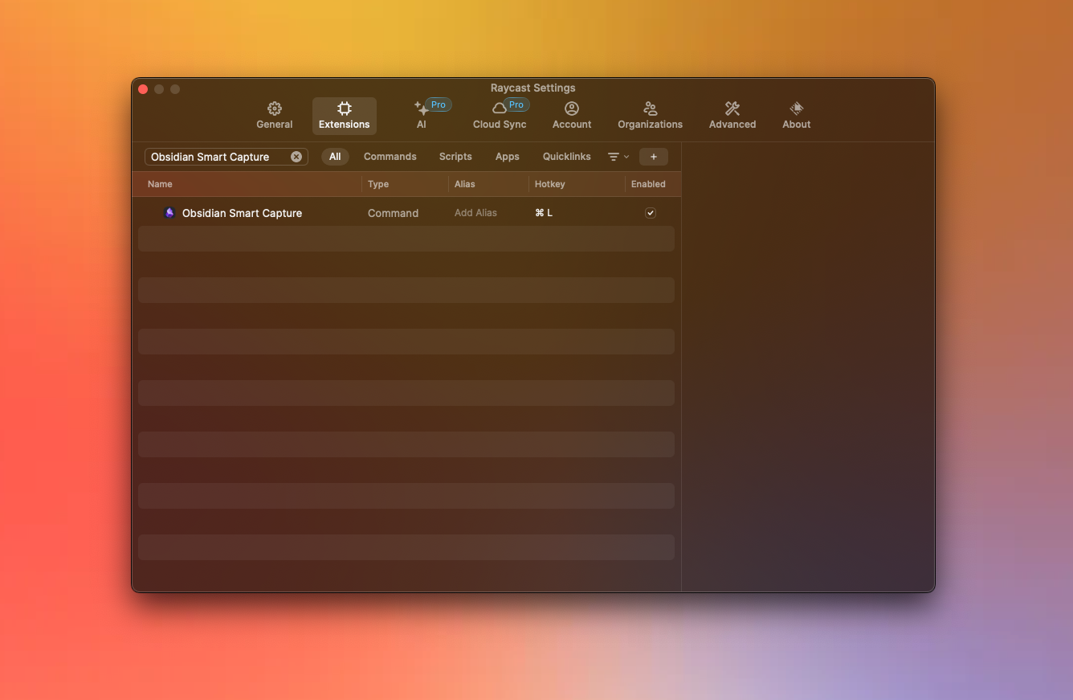1073x700 pixels.
Task: Filter the list by Scripts
Action: (455, 157)
